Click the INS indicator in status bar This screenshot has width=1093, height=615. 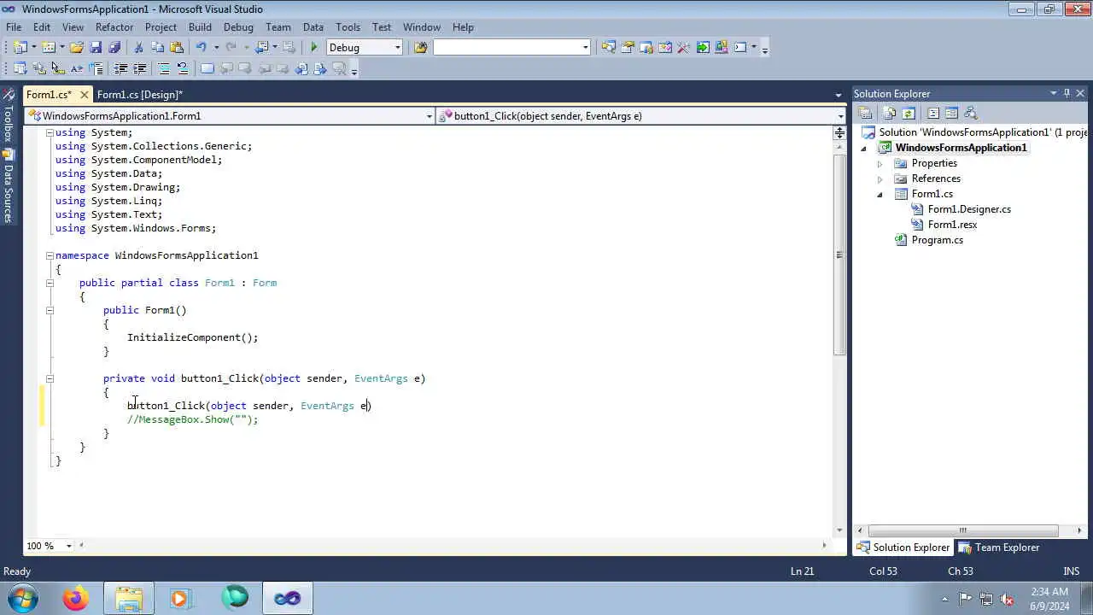pyautogui.click(x=1071, y=571)
